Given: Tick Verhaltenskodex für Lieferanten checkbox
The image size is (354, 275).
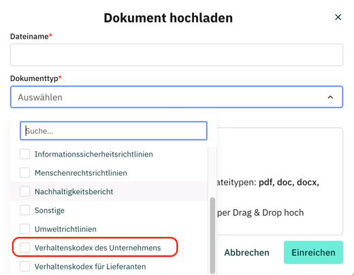Looking at the screenshot, I should click(x=25, y=266).
